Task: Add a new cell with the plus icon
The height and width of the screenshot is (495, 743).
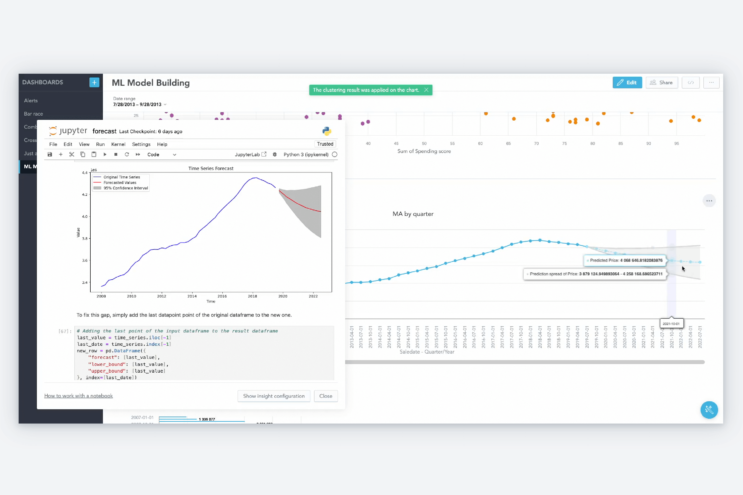Action: [61, 154]
